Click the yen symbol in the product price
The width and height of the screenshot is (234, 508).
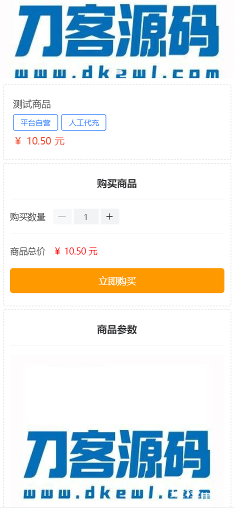18,141
